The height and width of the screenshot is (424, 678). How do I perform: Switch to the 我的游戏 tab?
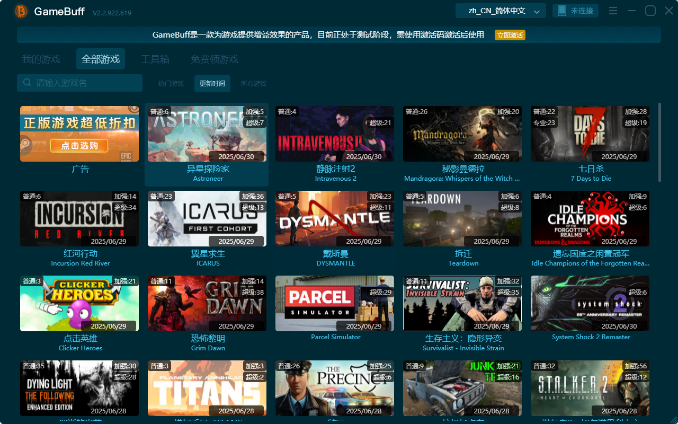click(x=41, y=59)
